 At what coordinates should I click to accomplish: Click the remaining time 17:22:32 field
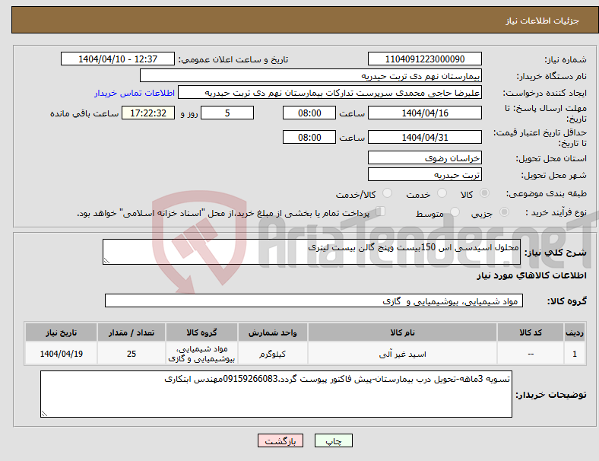tap(148, 113)
